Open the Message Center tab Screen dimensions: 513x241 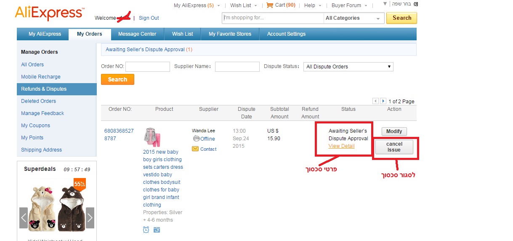(137, 34)
